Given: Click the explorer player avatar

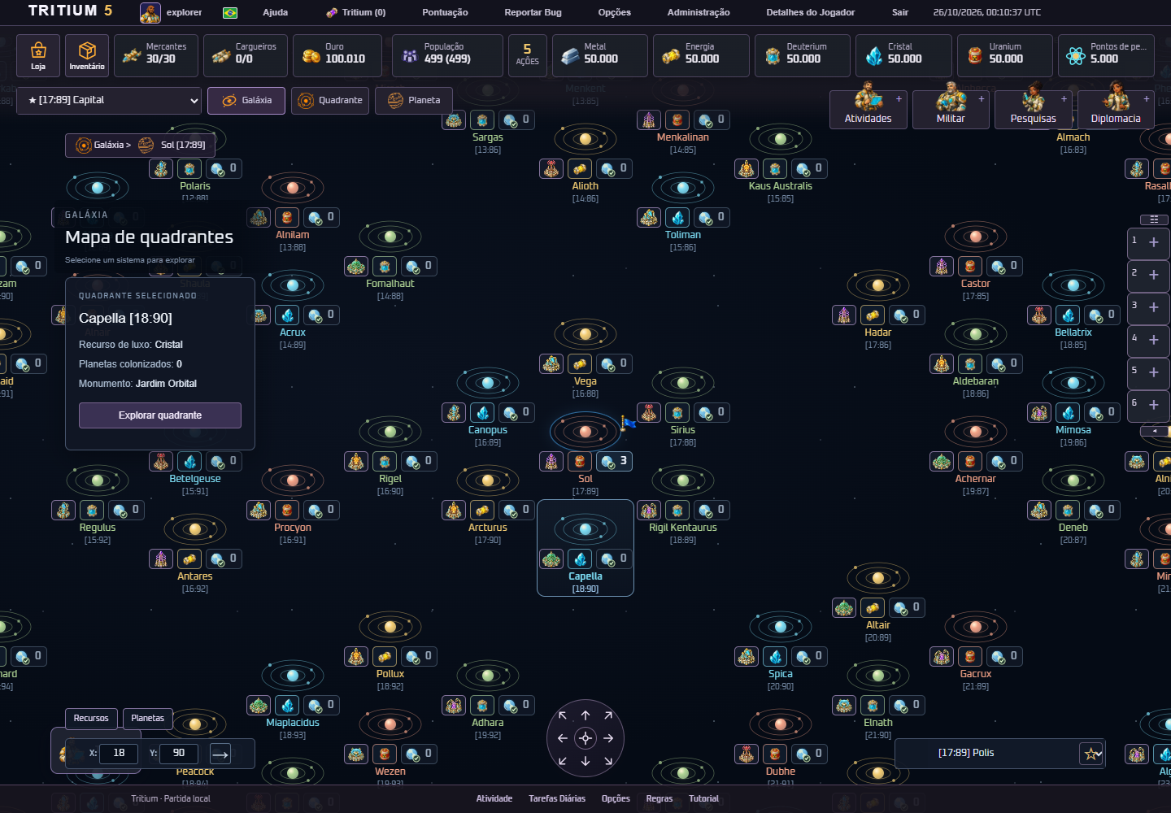Looking at the screenshot, I should 150,12.
